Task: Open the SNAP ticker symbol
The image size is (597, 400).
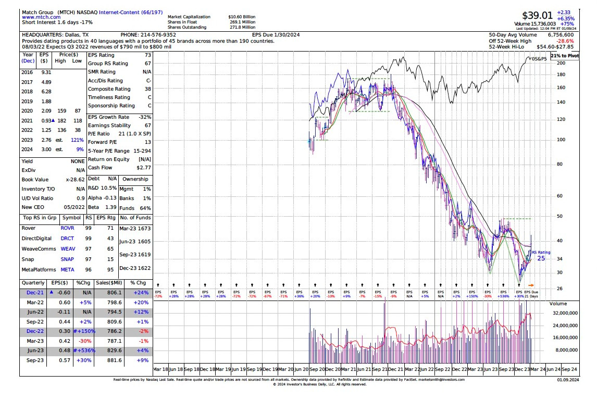Action: pyautogui.click(x=67, y=259)
